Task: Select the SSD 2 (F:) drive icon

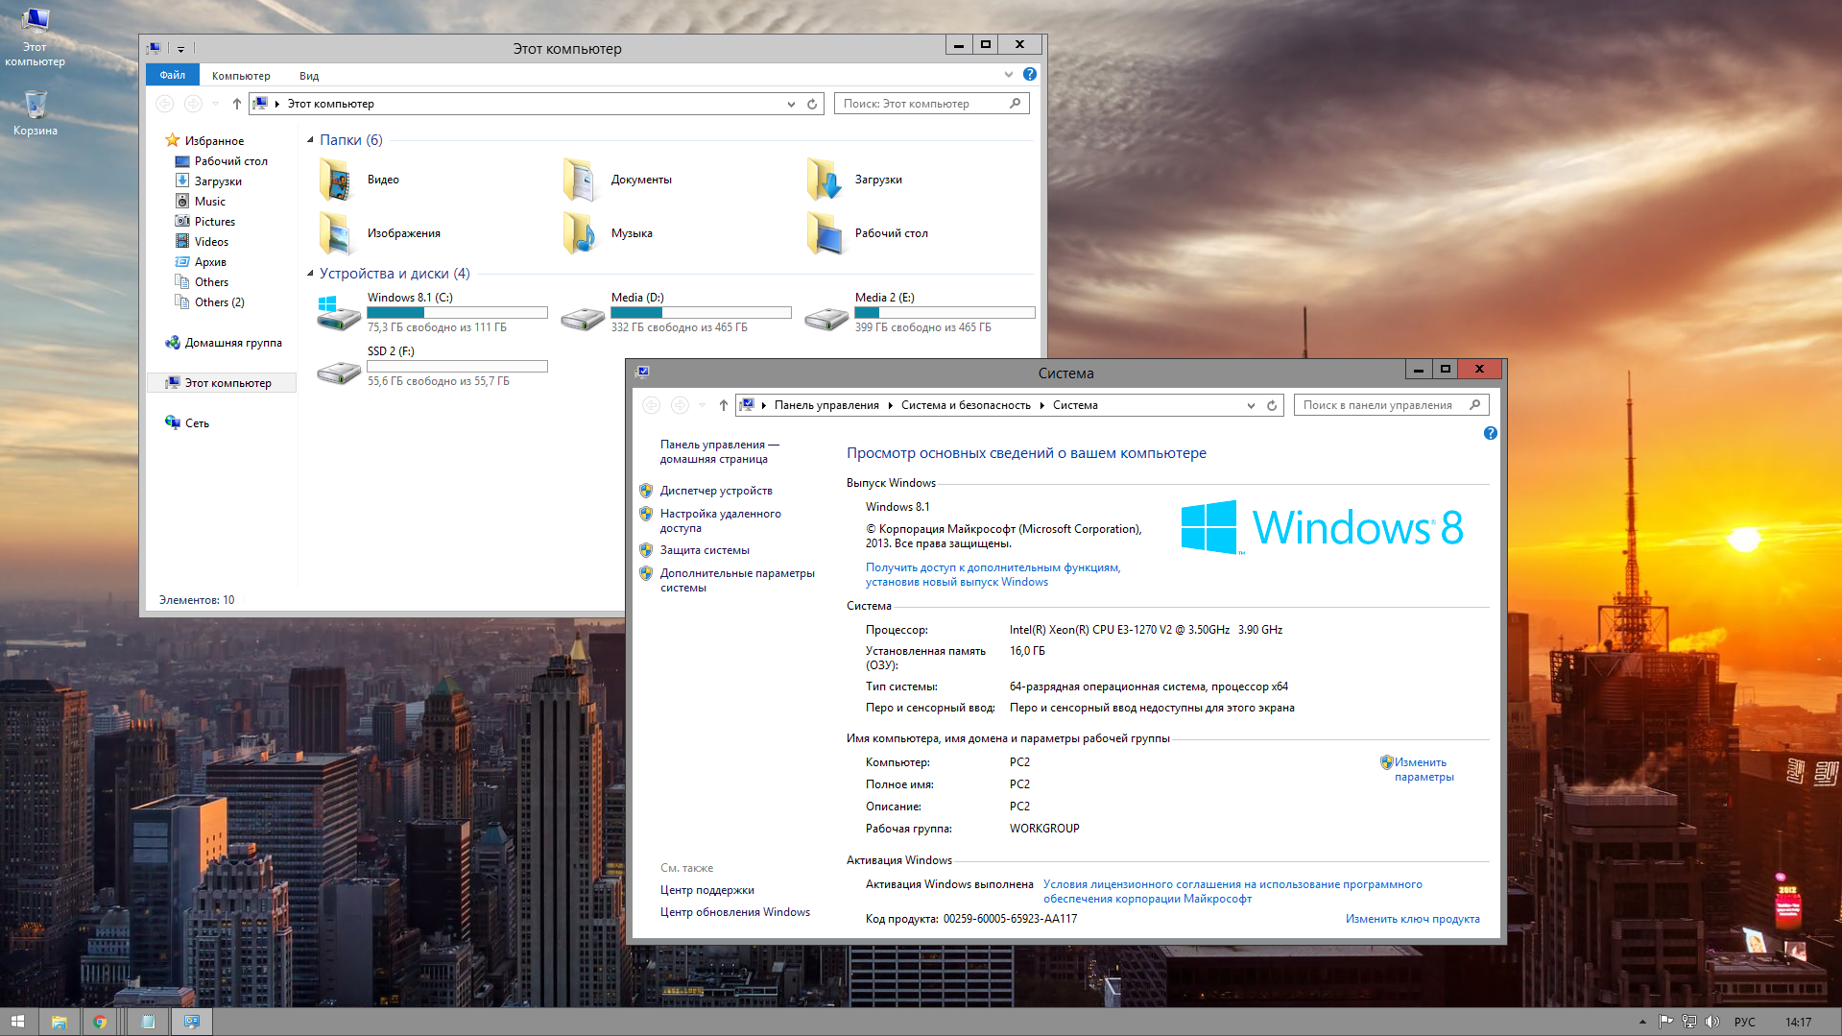Action: [338, 372]
